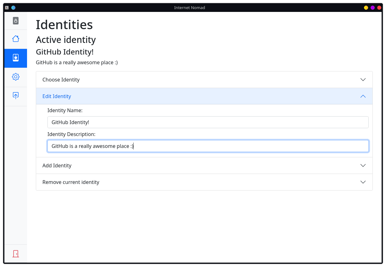386x267 pixels.
Task: Click inside the Identity Description field
Action: 208,146
